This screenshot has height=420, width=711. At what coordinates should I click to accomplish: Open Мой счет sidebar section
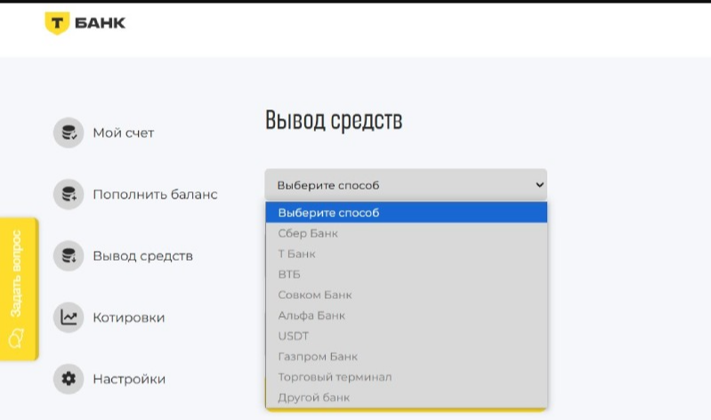(123, 133)
